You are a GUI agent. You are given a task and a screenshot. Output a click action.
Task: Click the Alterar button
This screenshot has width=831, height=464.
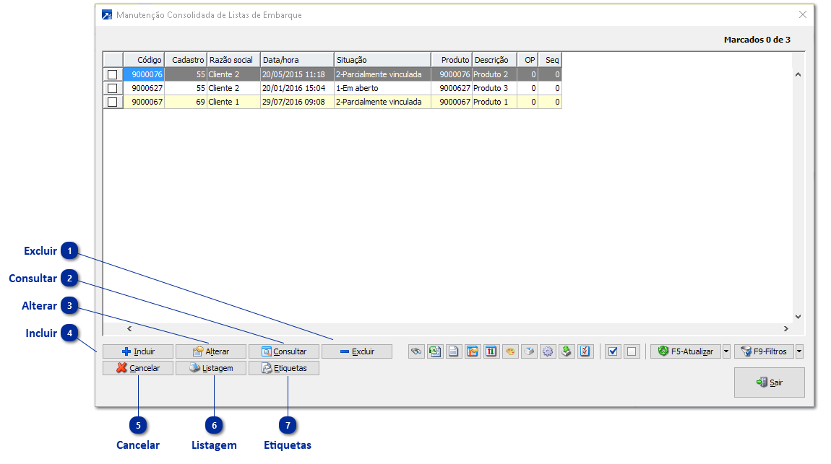(211, 351)
